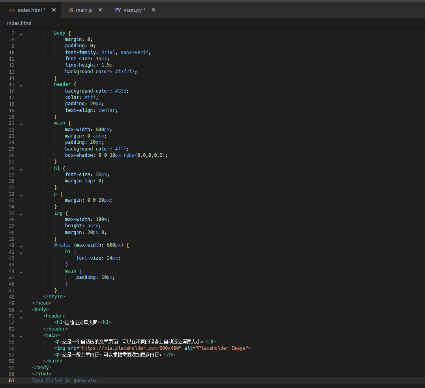The height and width of the screenshot is (388, 425).
Task: Click the closing </html> tag
Action: tap(41, 374)
